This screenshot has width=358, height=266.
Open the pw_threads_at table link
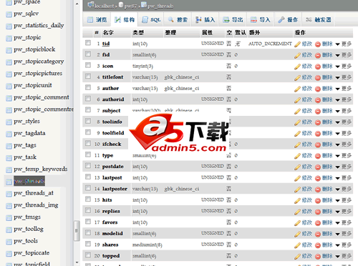(x=34, y=193)
